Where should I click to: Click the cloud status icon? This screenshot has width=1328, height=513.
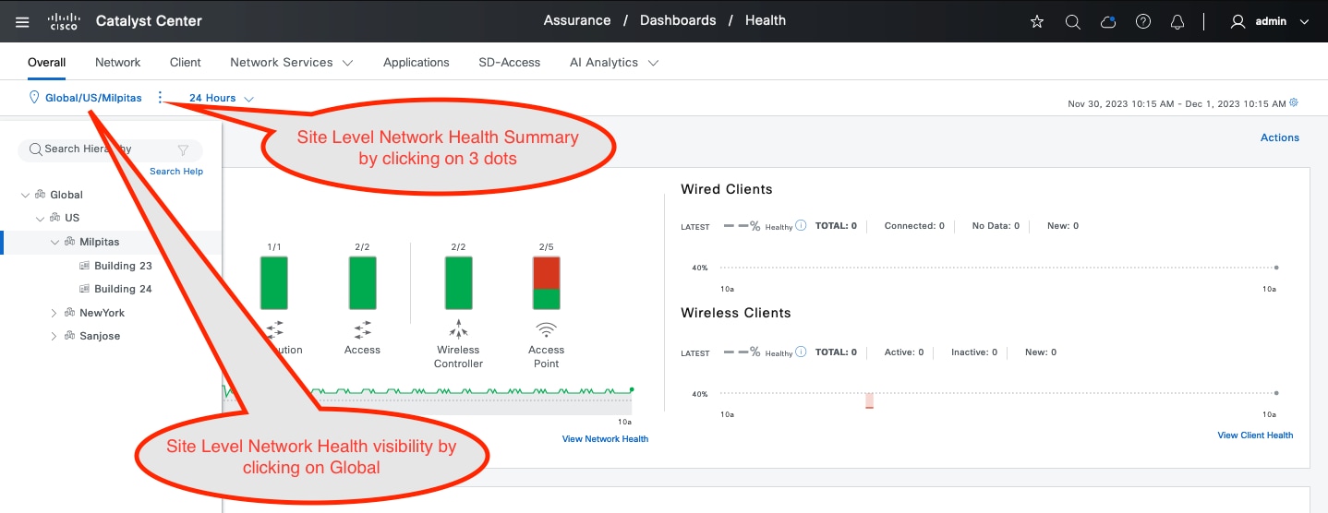[x=1108, y=21]
